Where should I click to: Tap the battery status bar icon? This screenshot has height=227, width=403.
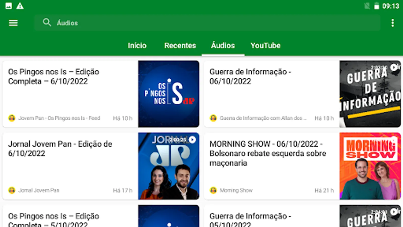click(377, 6)
